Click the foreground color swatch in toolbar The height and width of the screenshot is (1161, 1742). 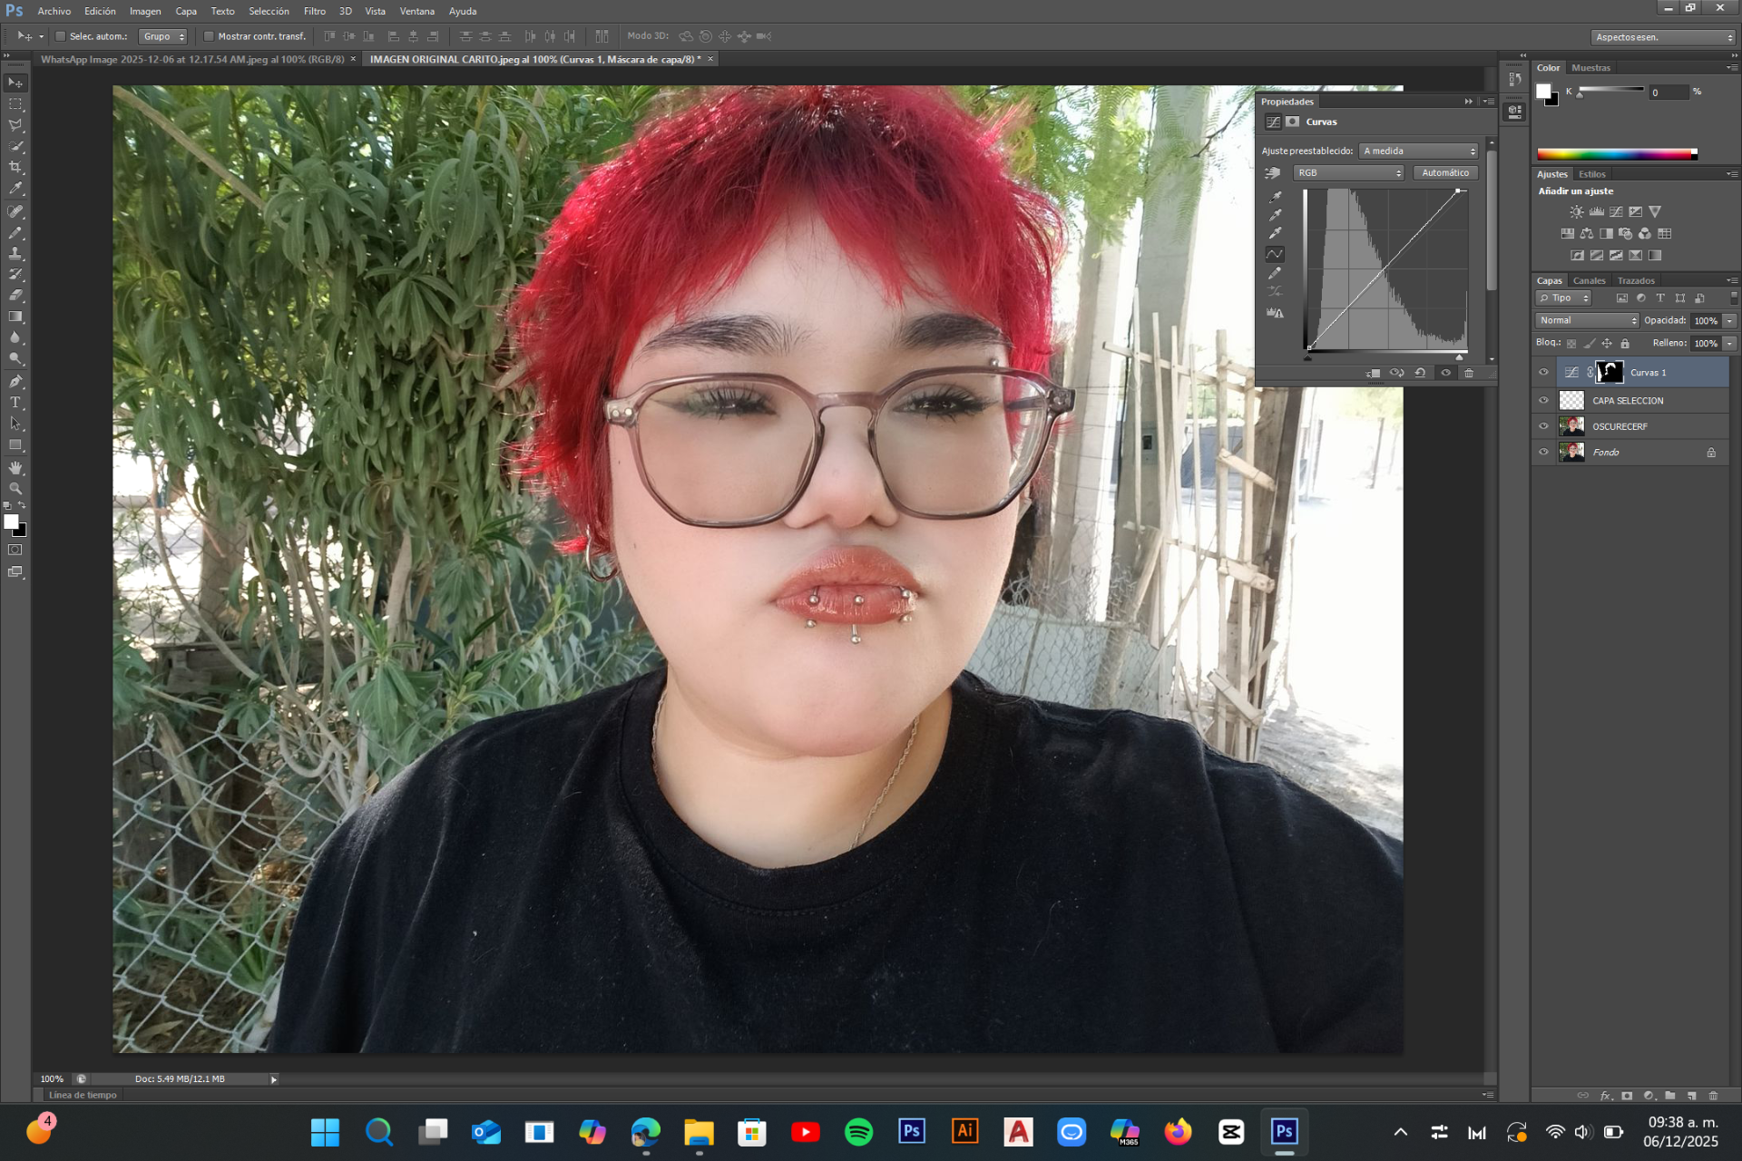click(x=11, y=522)
